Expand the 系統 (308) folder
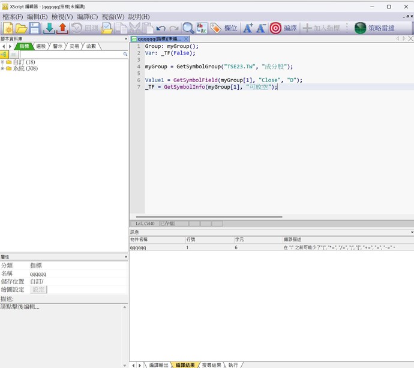This screenshot has width=414, height=368. coord(3,69)
